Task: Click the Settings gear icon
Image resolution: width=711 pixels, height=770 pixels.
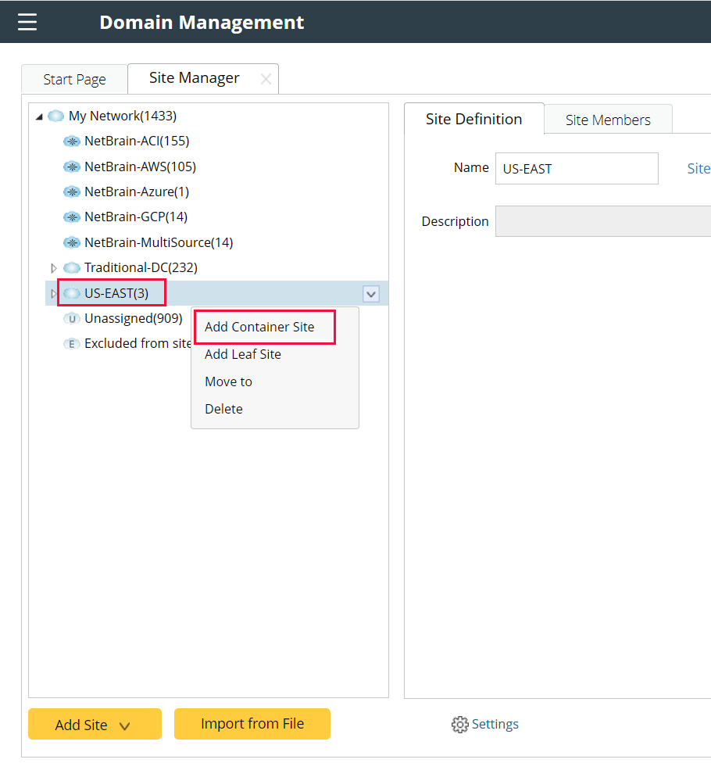Action: point(460,724)
